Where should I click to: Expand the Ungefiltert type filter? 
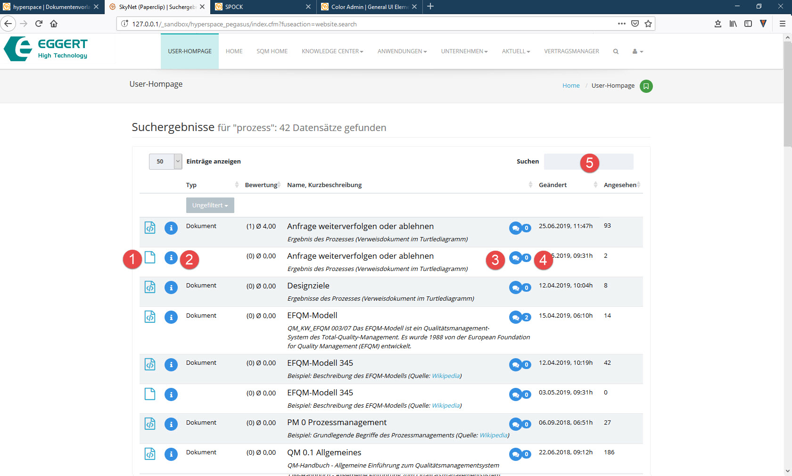click(x=210, y=205)
